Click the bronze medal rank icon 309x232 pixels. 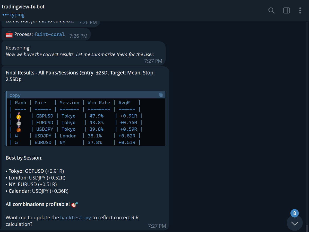pos(19,130)
